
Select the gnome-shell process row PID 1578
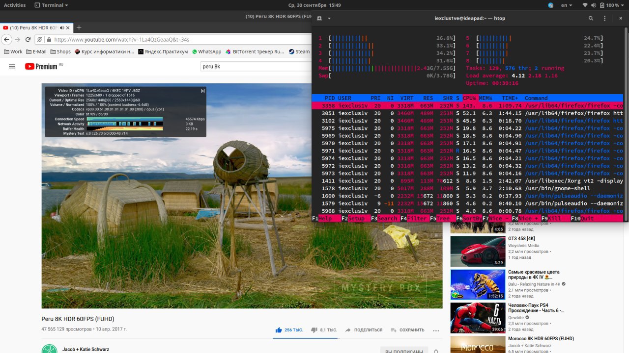(467, 188)
